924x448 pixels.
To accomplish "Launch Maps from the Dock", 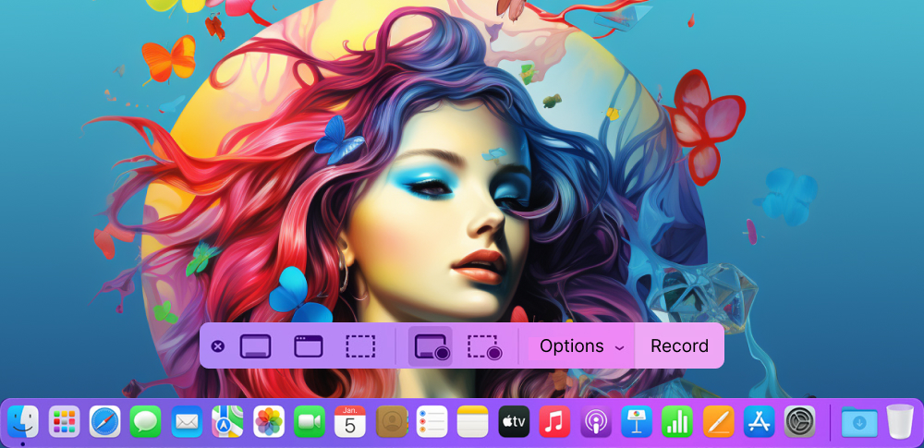I will 227,421.
